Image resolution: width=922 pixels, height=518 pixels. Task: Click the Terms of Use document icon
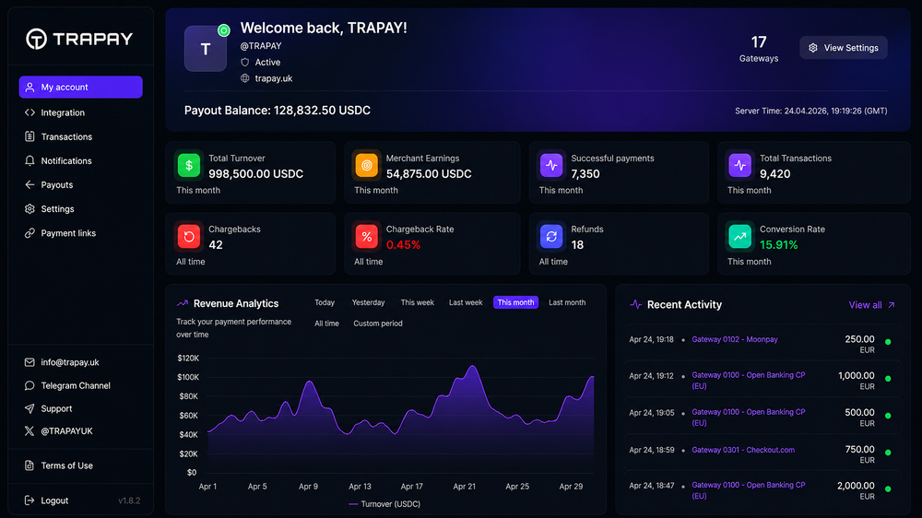coord(30,465)
